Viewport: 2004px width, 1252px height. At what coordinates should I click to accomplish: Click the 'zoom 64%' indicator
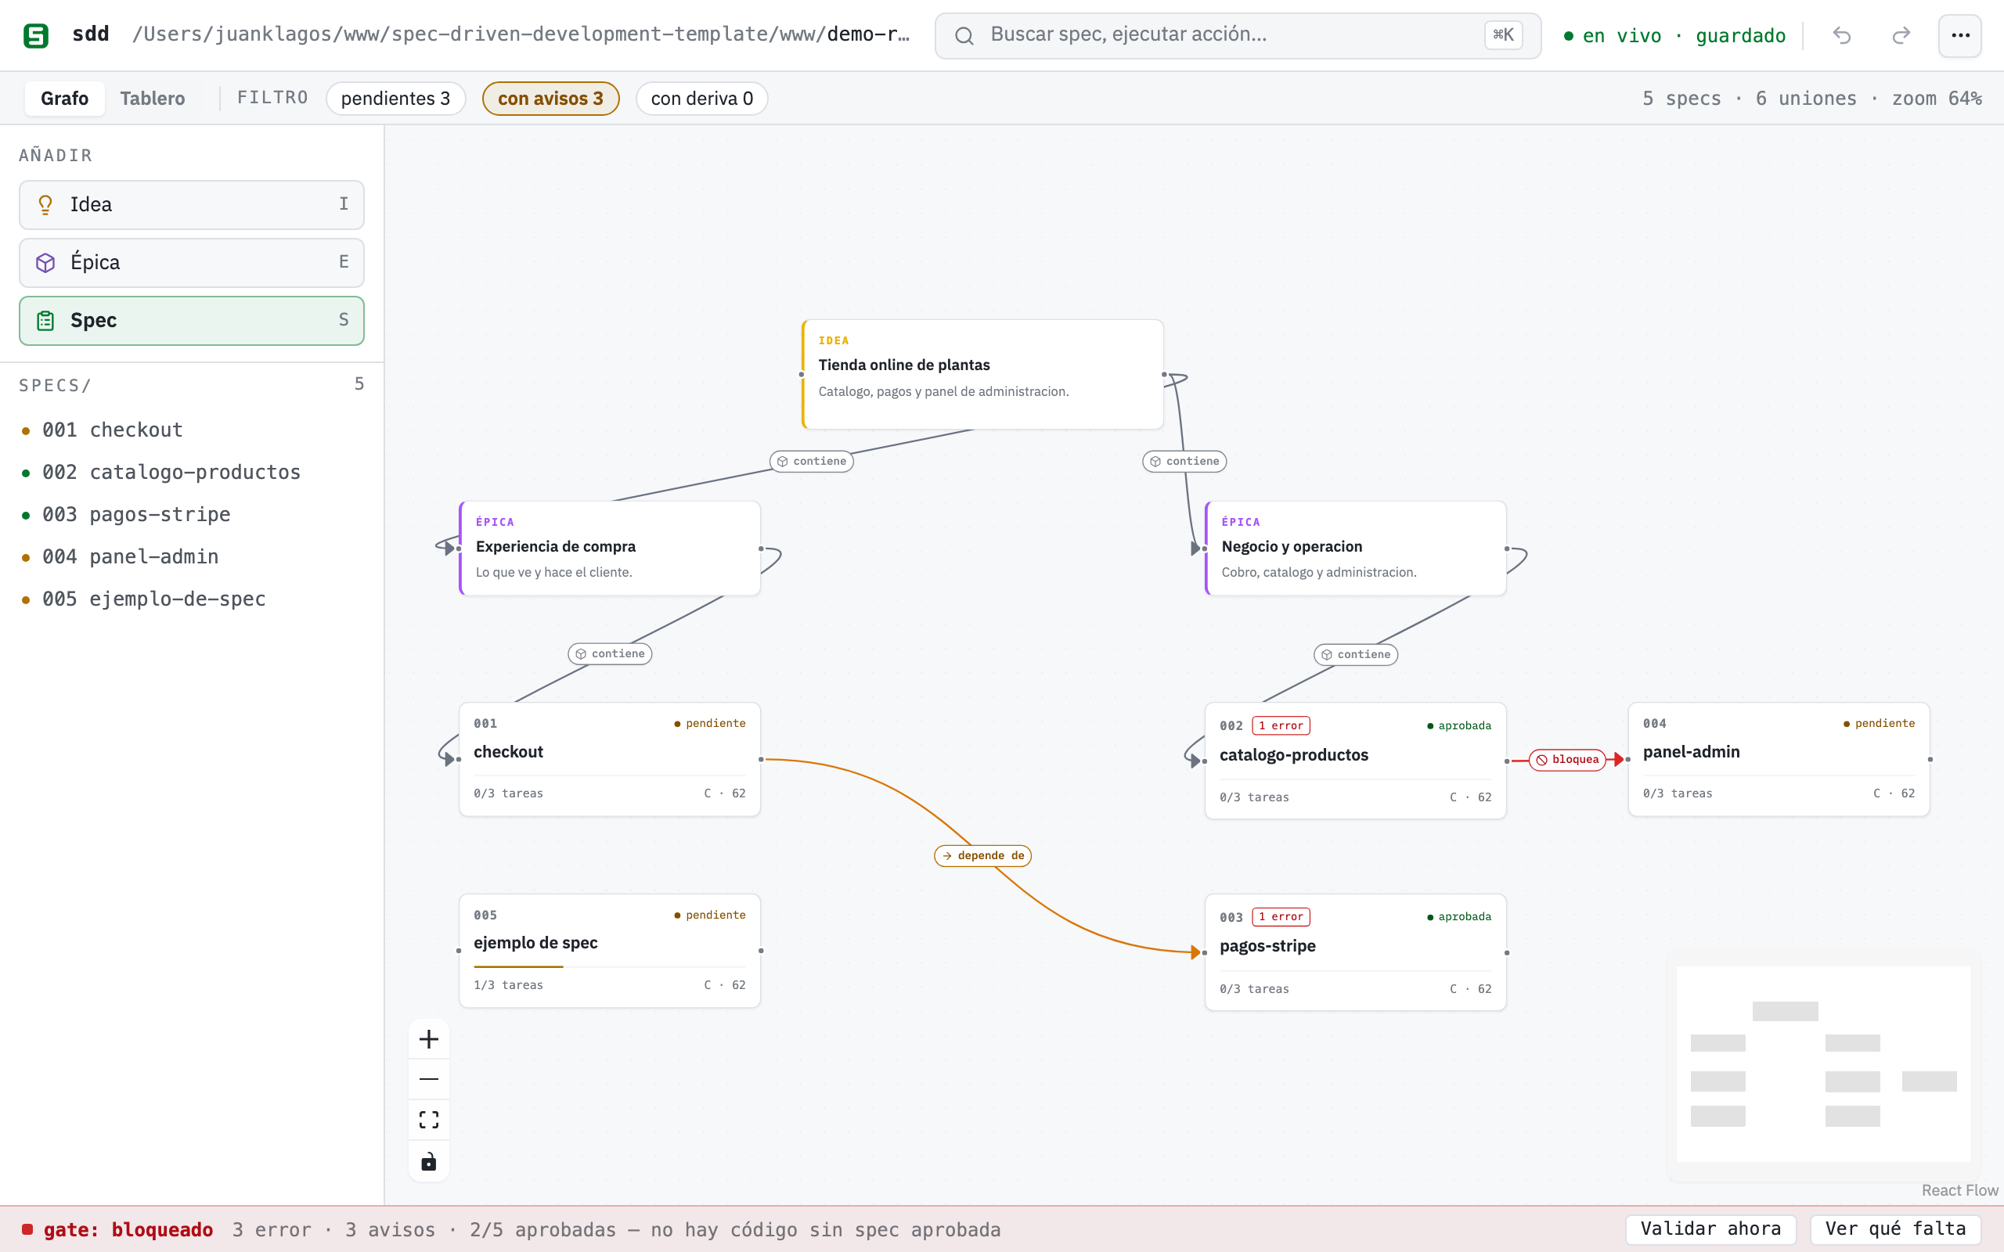[1936, 99]
